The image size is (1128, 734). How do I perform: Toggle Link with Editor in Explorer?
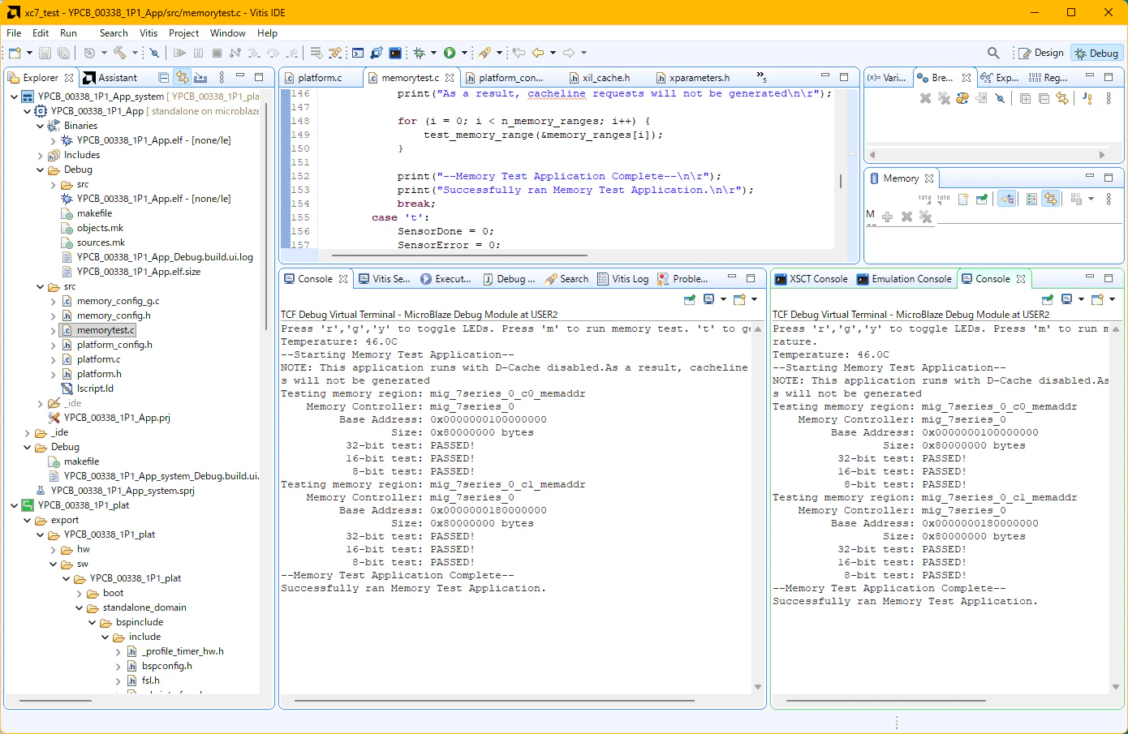point(183,77)
